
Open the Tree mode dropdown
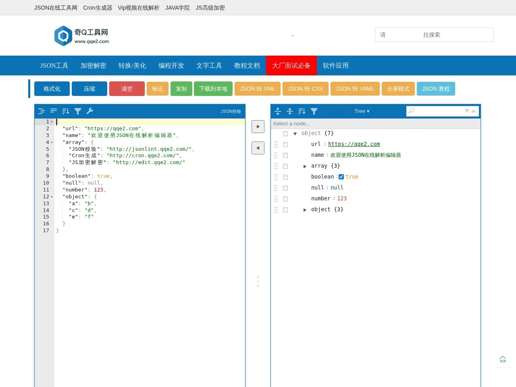[362, 111]
